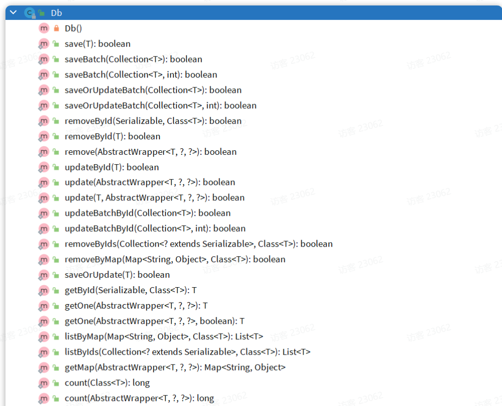Select removeByIds method entry
Screen dimensions: 502x406
click(198, 244)
